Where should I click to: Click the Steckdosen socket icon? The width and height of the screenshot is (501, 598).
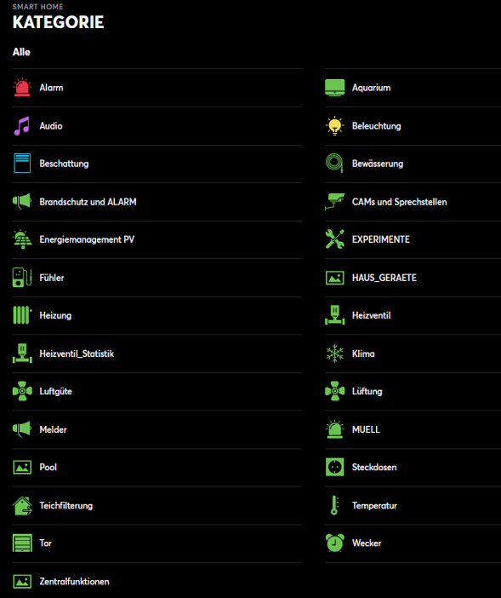click(334, 467)
